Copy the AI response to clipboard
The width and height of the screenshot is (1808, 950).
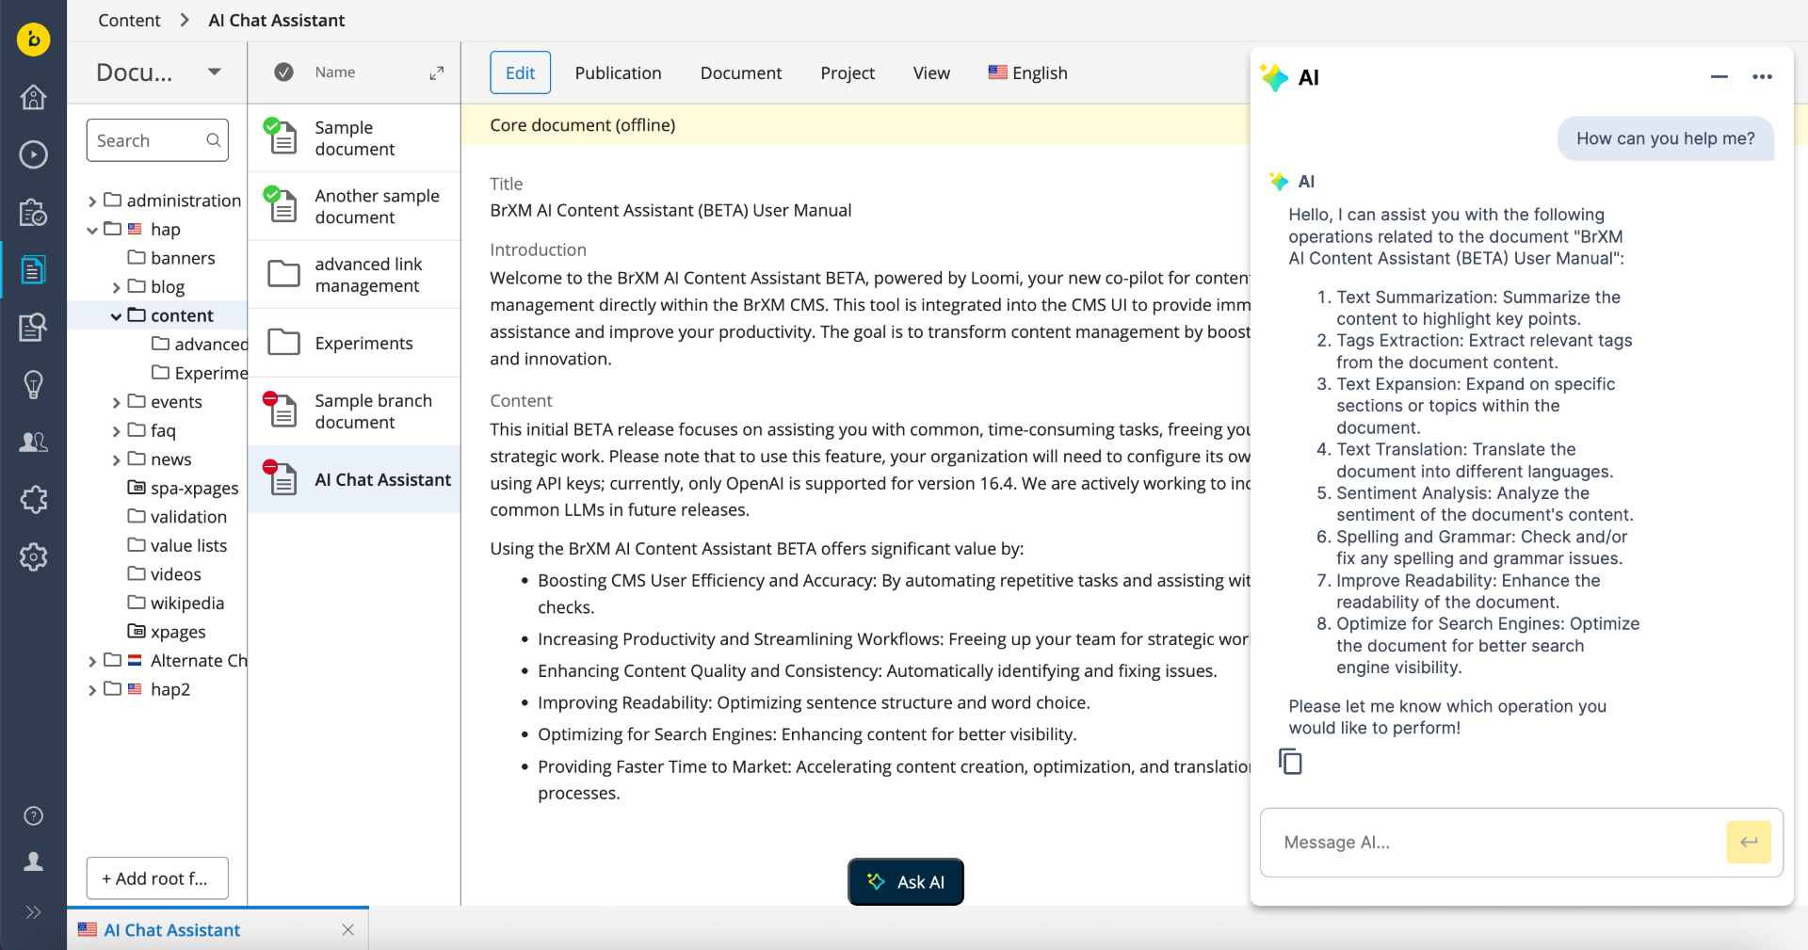coord(1291,761)
